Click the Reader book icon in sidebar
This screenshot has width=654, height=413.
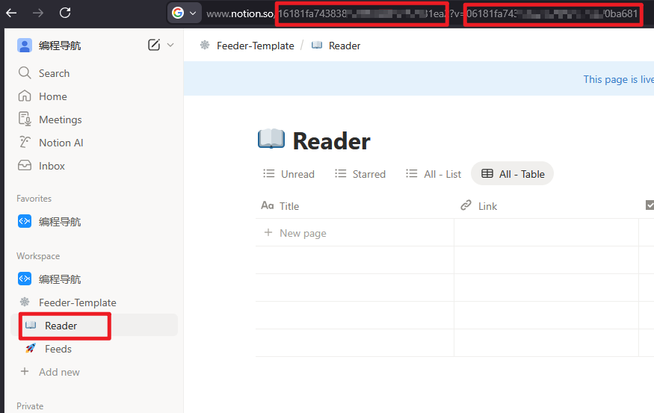tap(31, 325)
